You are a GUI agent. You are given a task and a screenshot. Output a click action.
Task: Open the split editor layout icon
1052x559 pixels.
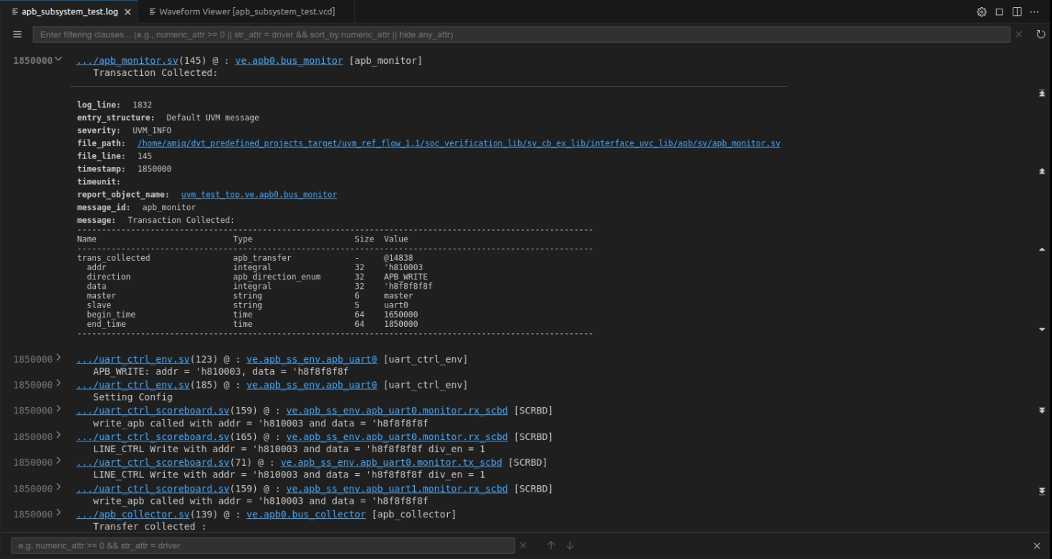tap(1016, 11)
